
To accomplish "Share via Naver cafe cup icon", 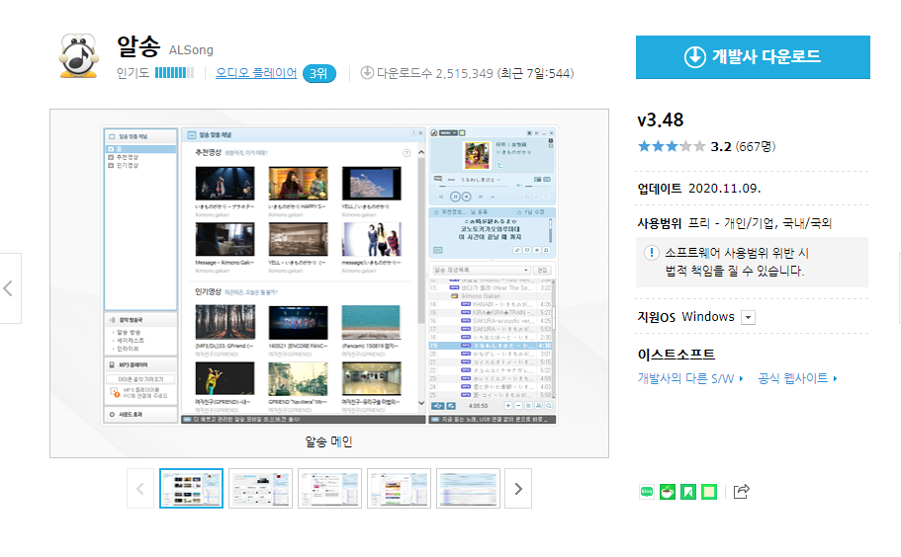I will (668, 492).
